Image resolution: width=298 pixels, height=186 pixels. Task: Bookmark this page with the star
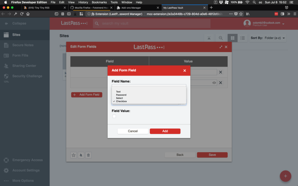pos(241,14)
